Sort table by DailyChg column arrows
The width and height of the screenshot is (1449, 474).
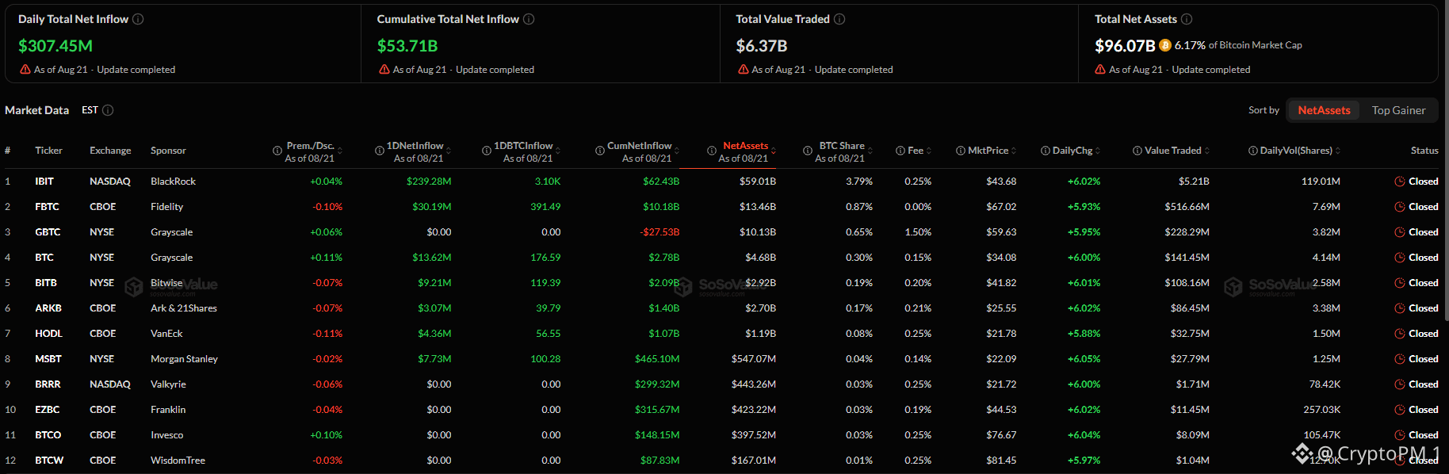[x=1098, y=151]
